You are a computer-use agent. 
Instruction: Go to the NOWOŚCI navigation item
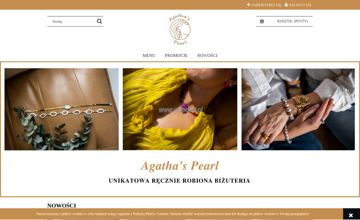207,55
